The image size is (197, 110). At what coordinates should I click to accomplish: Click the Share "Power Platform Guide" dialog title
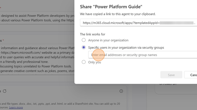pyautogui.click(x=111, y=7)
